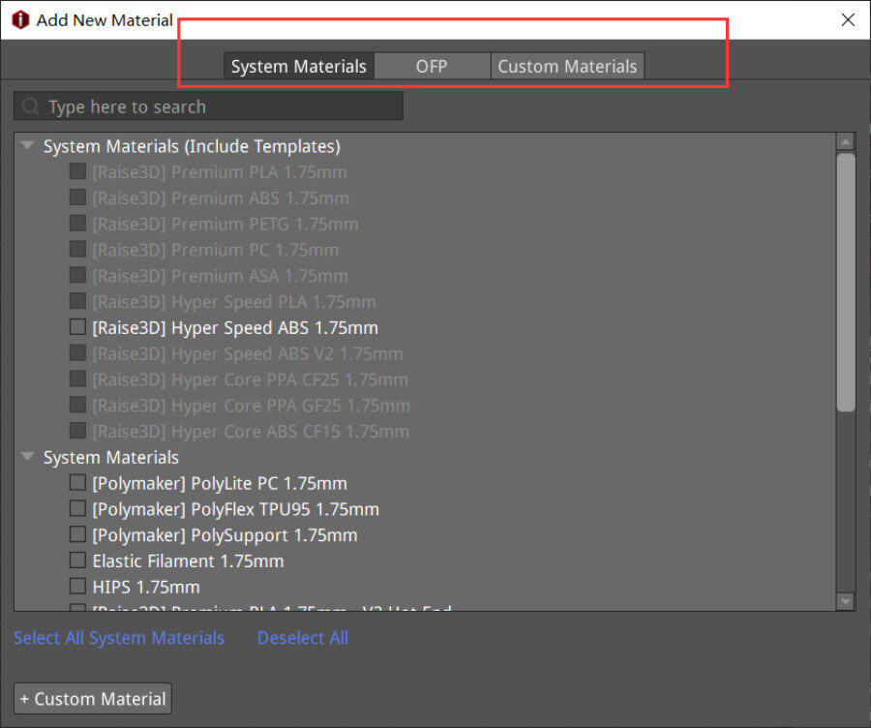Click the Hyper Core ABS CF15 1.75mm text
The image size is (871, 728).
(251, 432)
